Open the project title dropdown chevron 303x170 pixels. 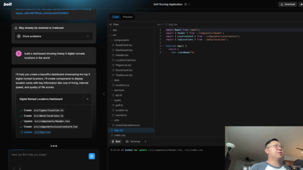tap(189, 4)
